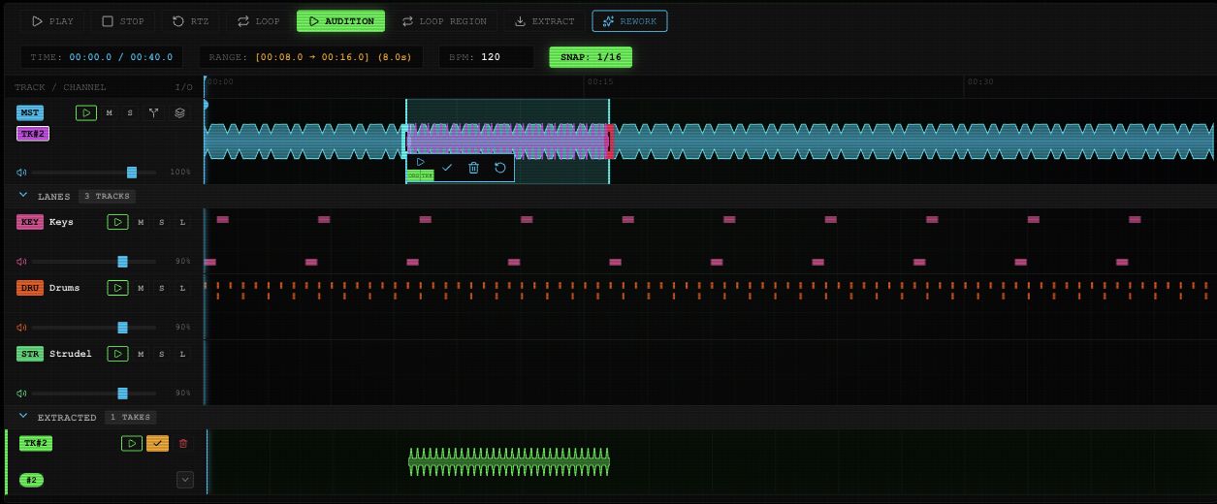The height and width of the screenshot is (504, 1217).
Task: Mute the Keys lane
Action: (x=141, y=222)
